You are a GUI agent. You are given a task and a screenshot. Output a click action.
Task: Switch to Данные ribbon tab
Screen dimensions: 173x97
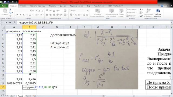coord(63,6)
